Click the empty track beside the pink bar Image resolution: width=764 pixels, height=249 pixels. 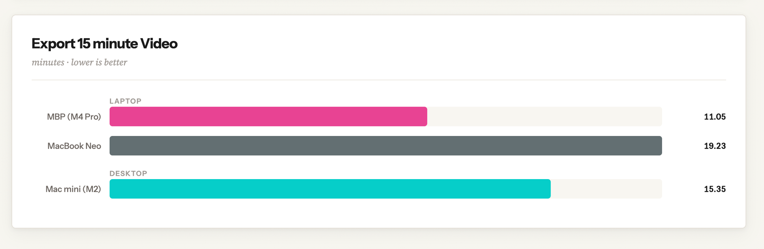(x=544, y=116)
